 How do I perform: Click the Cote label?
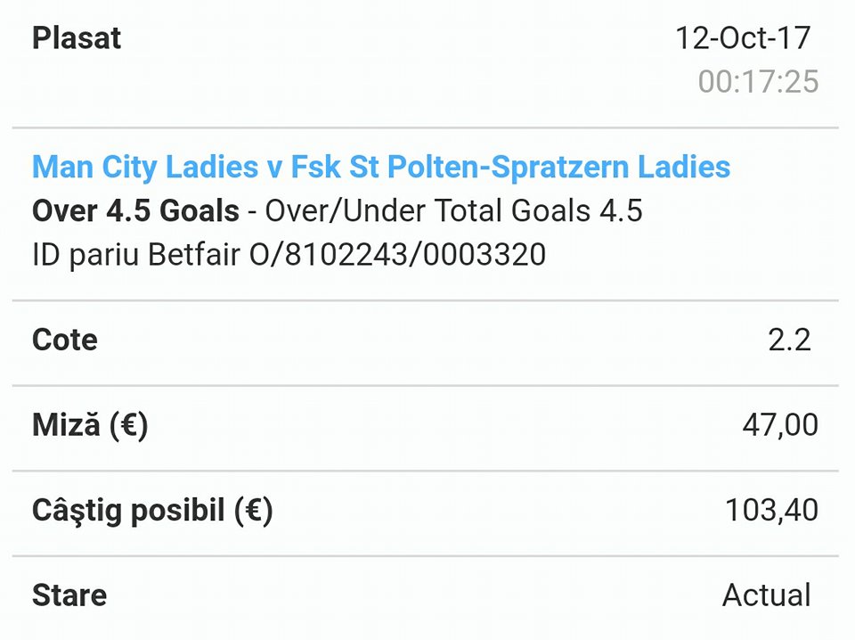pos(65,340)
